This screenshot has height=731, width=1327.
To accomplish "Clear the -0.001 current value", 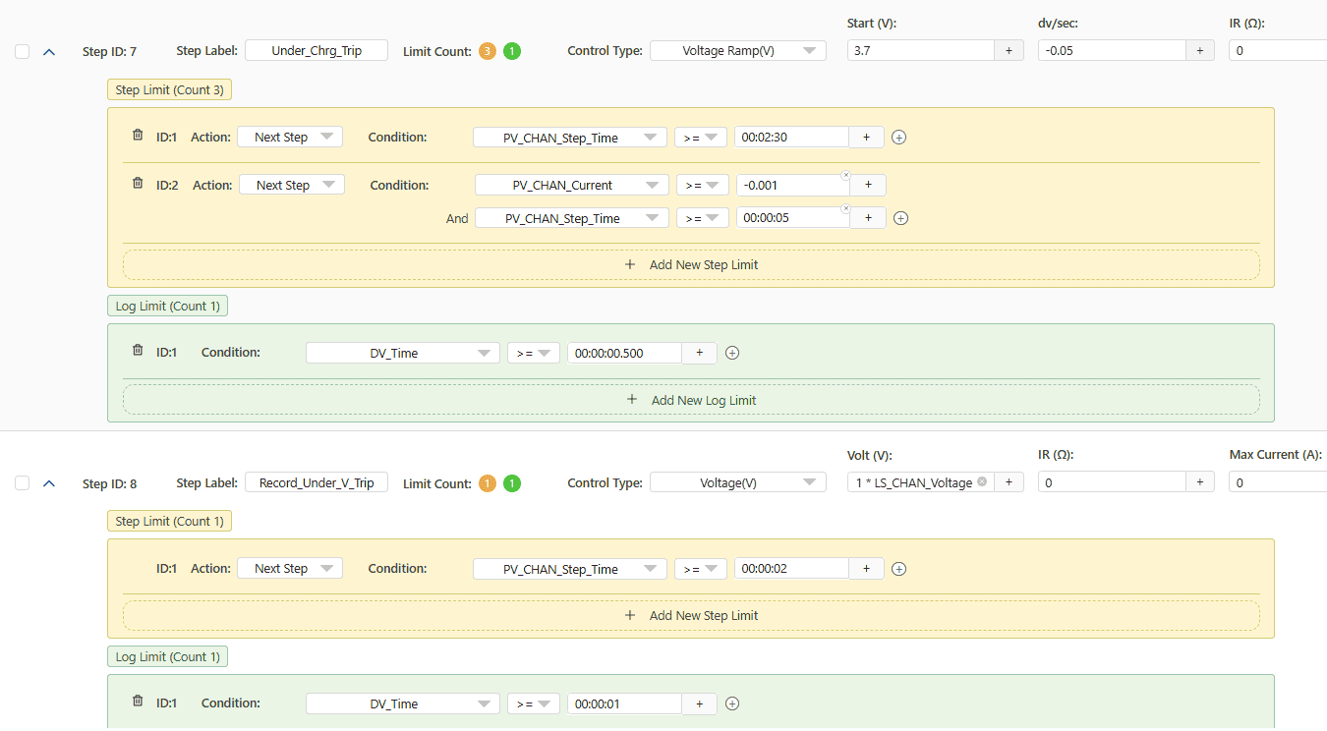I will 845,176.
